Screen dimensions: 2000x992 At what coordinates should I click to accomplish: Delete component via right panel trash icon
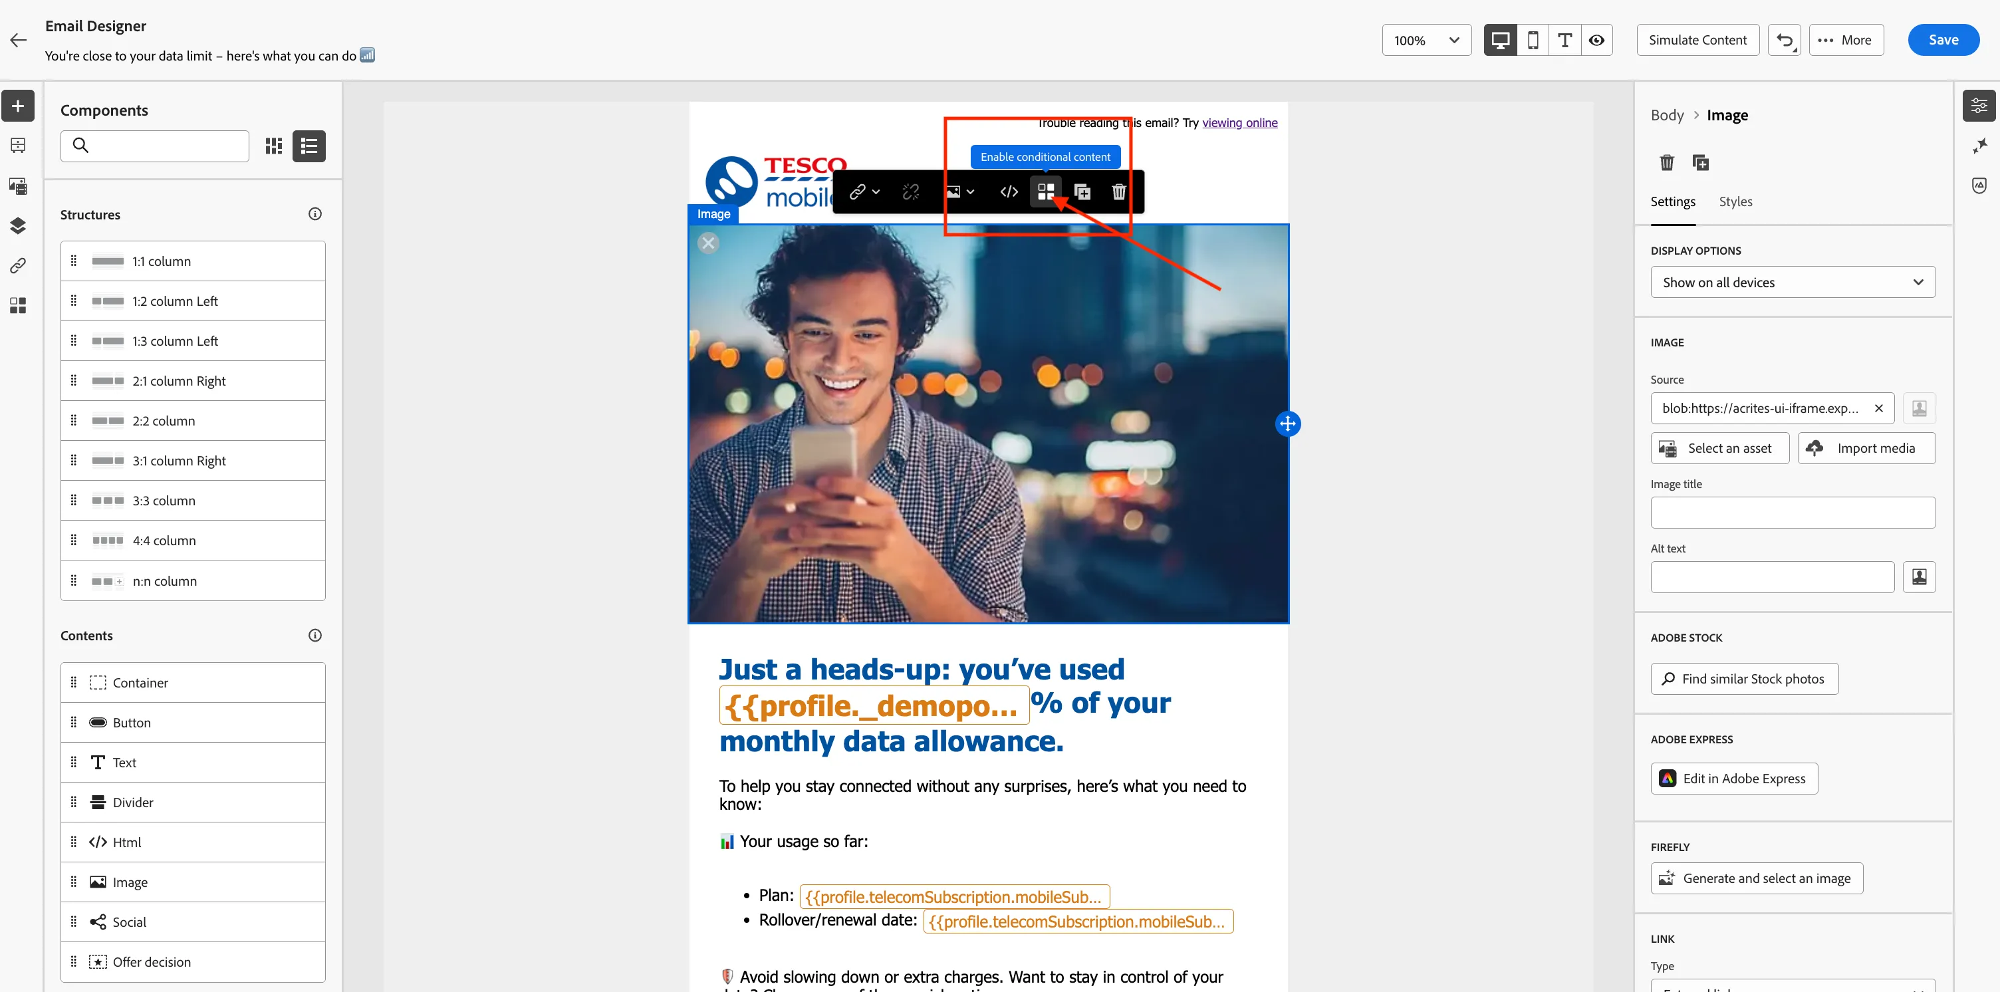click(1667, 162)
